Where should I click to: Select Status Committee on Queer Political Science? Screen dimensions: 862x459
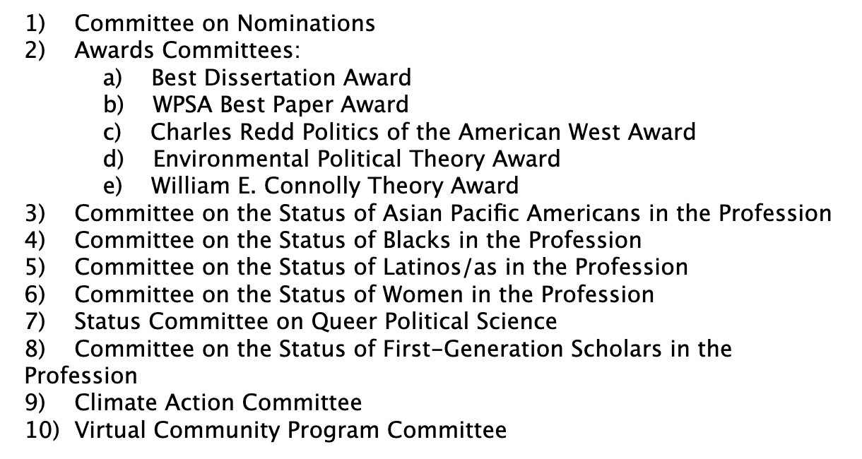click(316, 321)
